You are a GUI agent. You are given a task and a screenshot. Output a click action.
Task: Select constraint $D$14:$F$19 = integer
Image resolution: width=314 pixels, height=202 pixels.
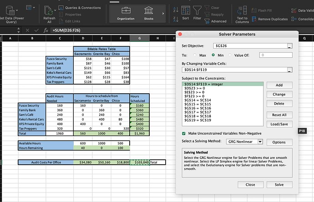pyautogui.click(x=223, y=84)
